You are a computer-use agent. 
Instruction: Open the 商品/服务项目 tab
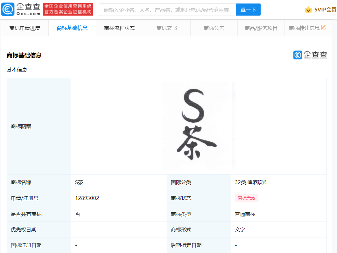pyautogui.click(x=261, y=28)
